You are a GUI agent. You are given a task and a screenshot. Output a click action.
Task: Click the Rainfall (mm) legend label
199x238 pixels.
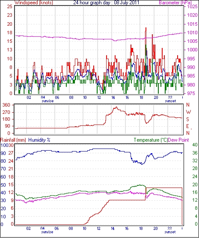(13, 140)
